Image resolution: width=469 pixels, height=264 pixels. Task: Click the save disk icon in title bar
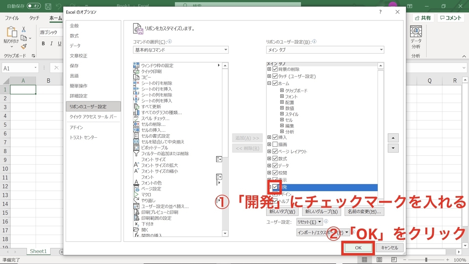(48, 7)
